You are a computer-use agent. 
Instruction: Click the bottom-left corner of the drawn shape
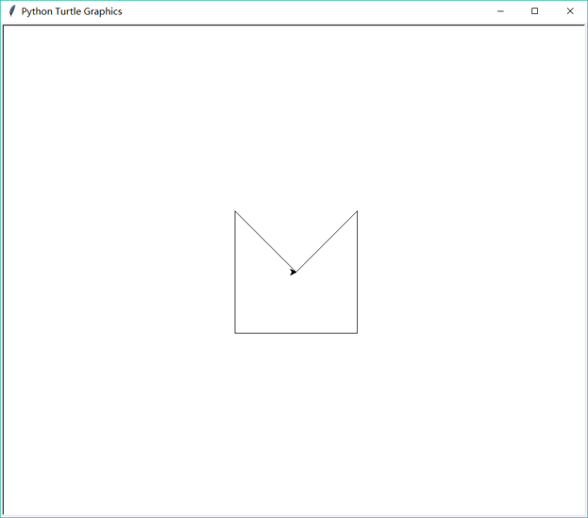(235, 333)
